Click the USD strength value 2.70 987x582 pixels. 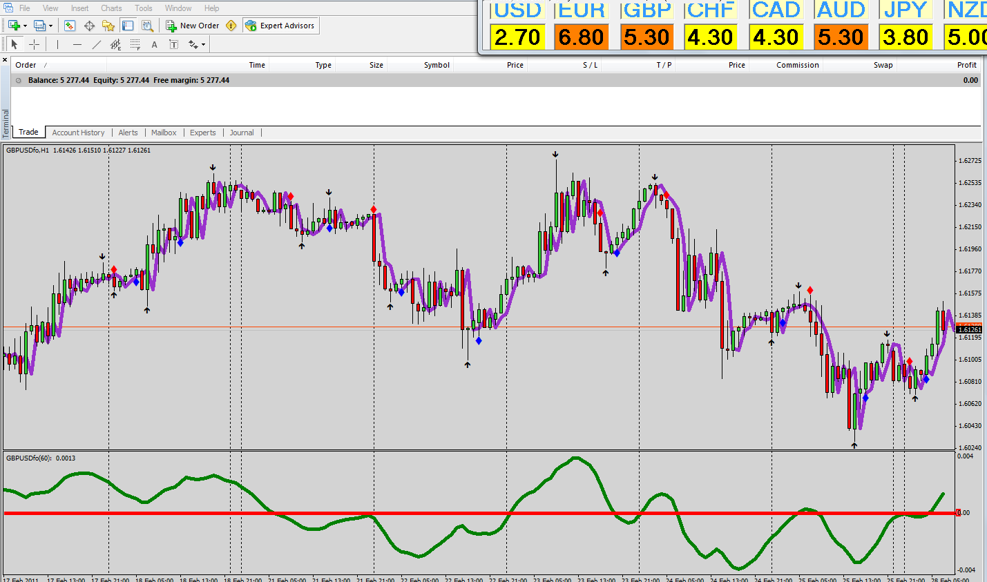click(517, 37)
